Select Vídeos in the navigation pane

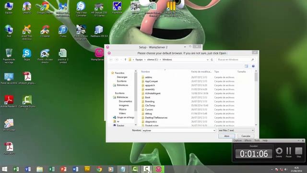pos(122,113)
